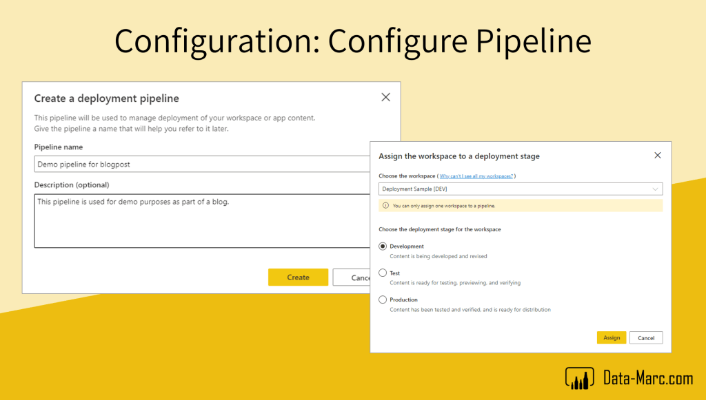Image resolution: width=706 pixels, height=400 pixels.
Task: Cancel the Create deployment pipeline dialog
Action: pyautogui.click(x=352, y=277)
